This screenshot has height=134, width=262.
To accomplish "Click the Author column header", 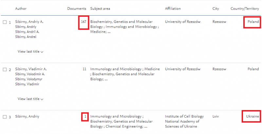I will pyautogui.click(x=21, y=8).
